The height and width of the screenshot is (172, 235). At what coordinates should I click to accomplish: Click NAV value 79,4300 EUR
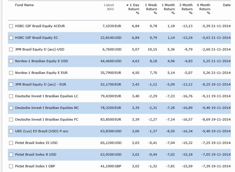click(x=111, y=96)
